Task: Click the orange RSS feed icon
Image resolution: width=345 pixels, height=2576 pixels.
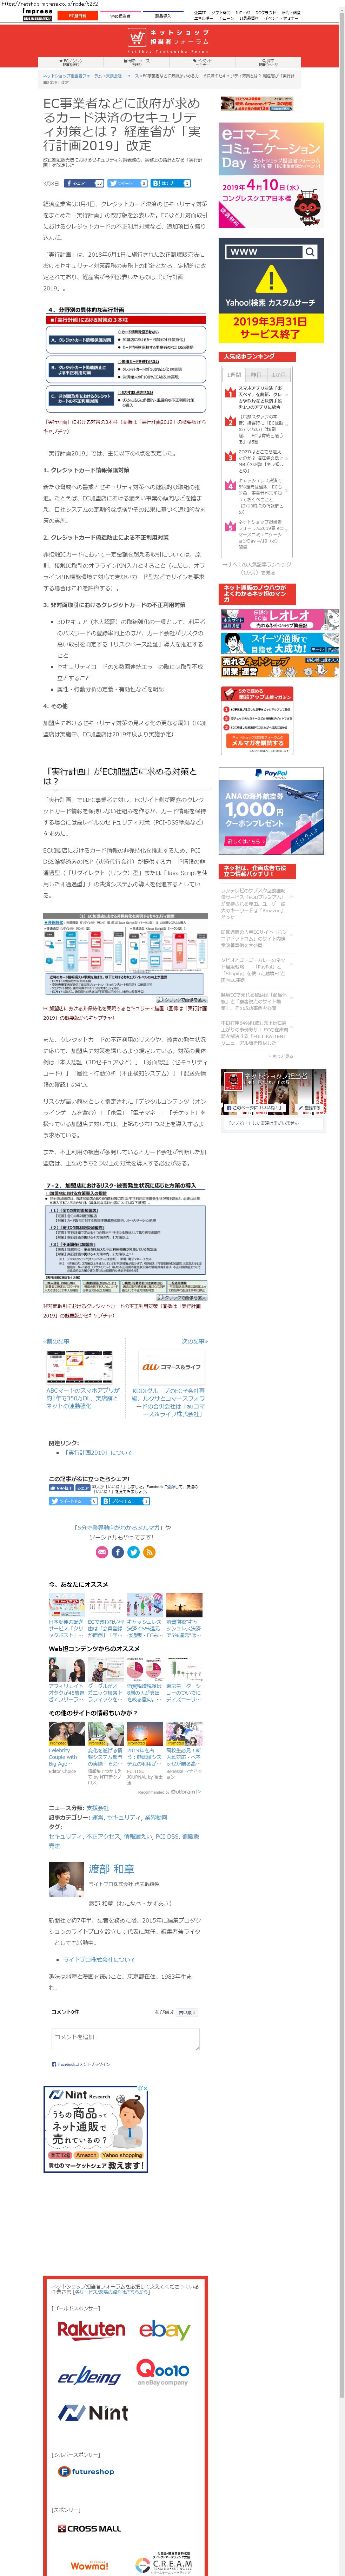Action: pos(149,1552)
